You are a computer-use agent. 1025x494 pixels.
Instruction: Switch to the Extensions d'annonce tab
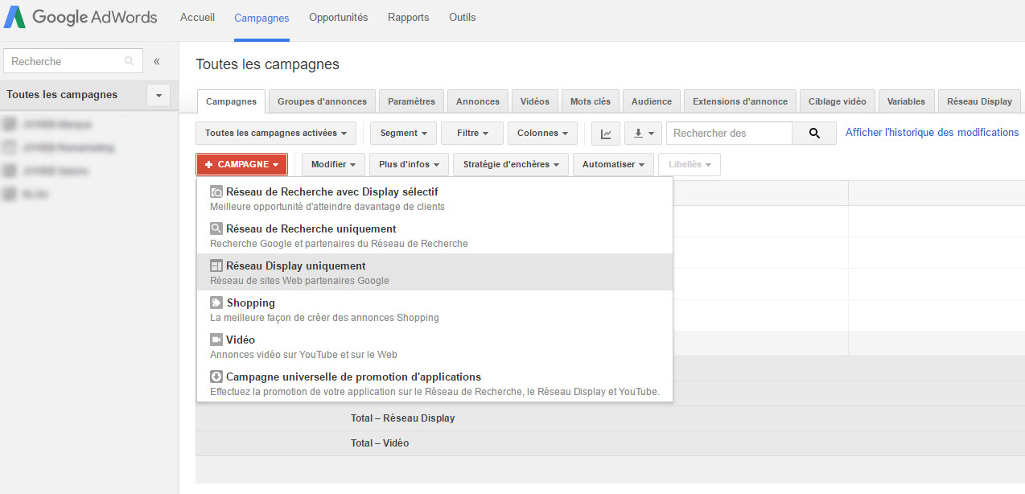click(740, 101)
